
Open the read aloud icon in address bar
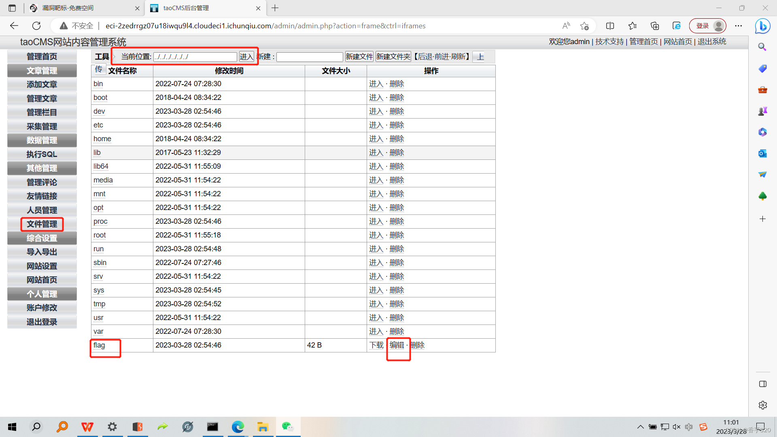(566, 25)
